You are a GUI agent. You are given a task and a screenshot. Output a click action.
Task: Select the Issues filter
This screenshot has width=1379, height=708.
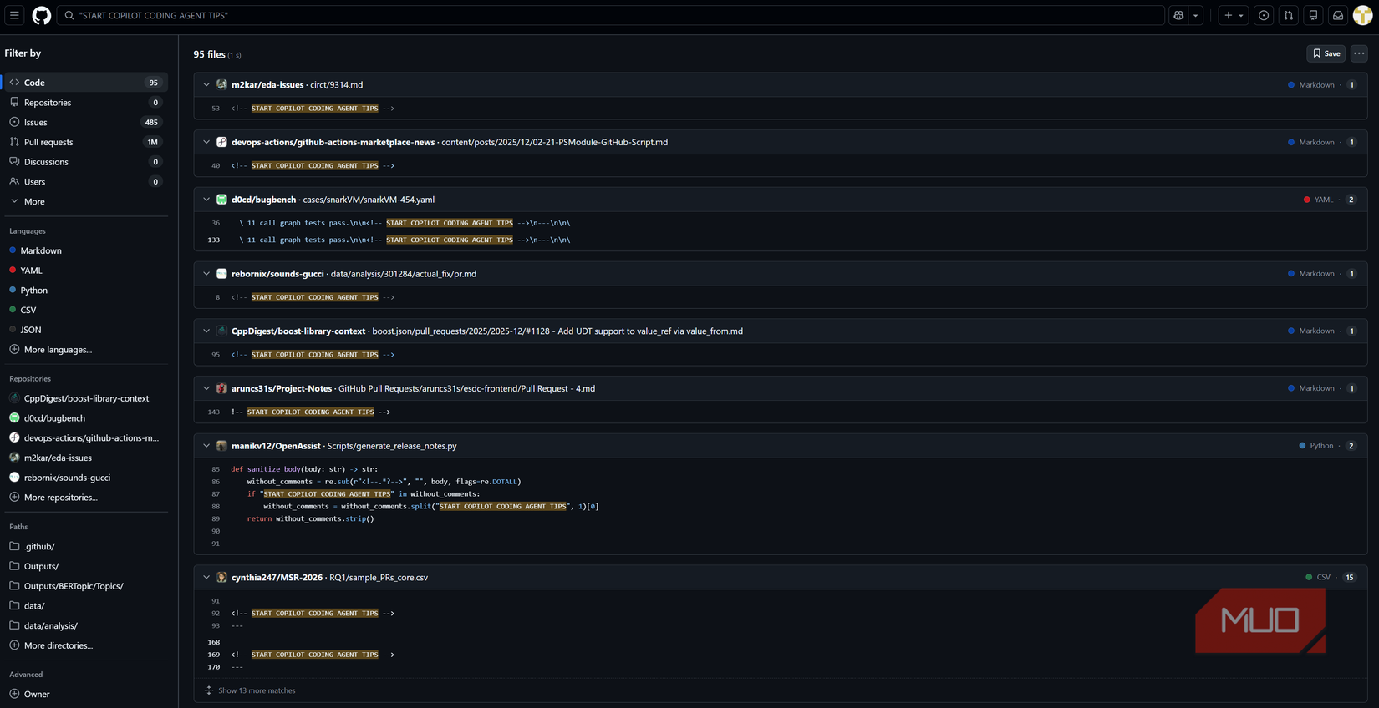(x=86, y=123)
